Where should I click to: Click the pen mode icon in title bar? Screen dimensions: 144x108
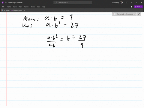coord(126,3)
